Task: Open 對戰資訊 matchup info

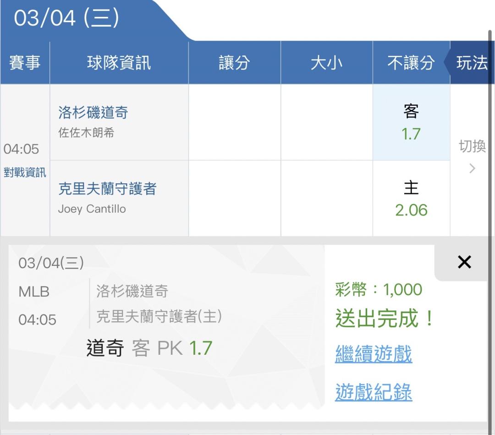Action: pos(25,173)
